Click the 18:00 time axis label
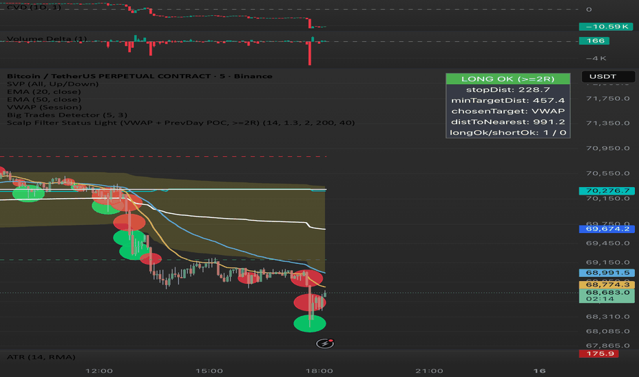 click(319, 371)
